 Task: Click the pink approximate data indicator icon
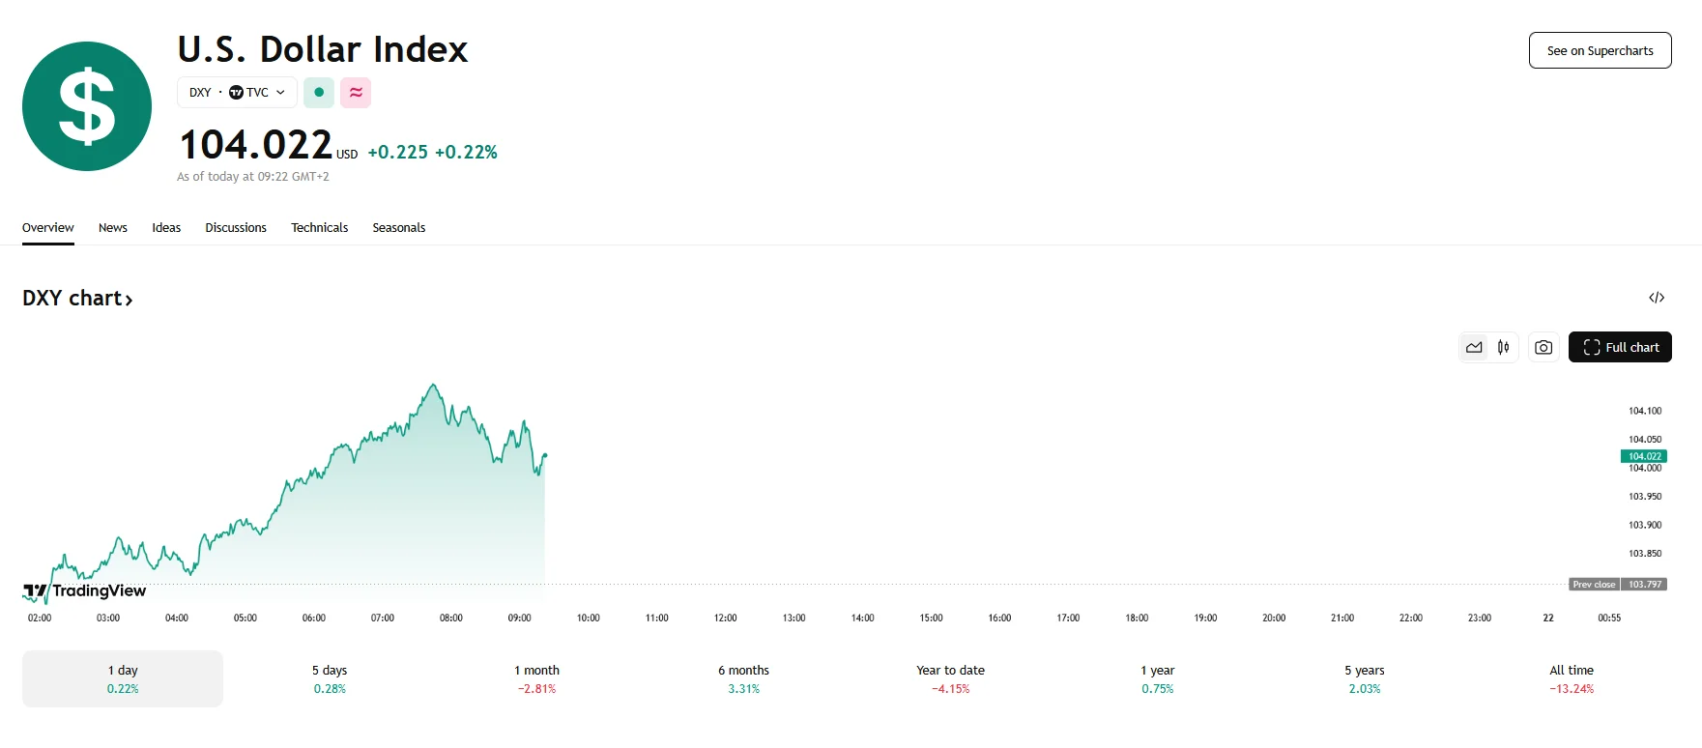point(356,93)
